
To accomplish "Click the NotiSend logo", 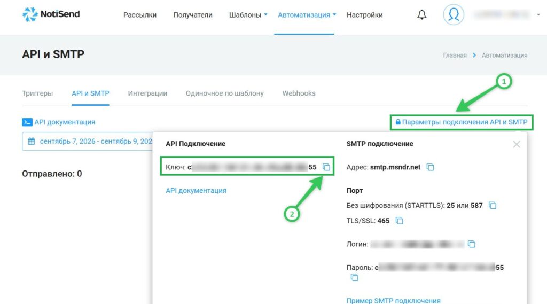I will (x=51, y=14).
